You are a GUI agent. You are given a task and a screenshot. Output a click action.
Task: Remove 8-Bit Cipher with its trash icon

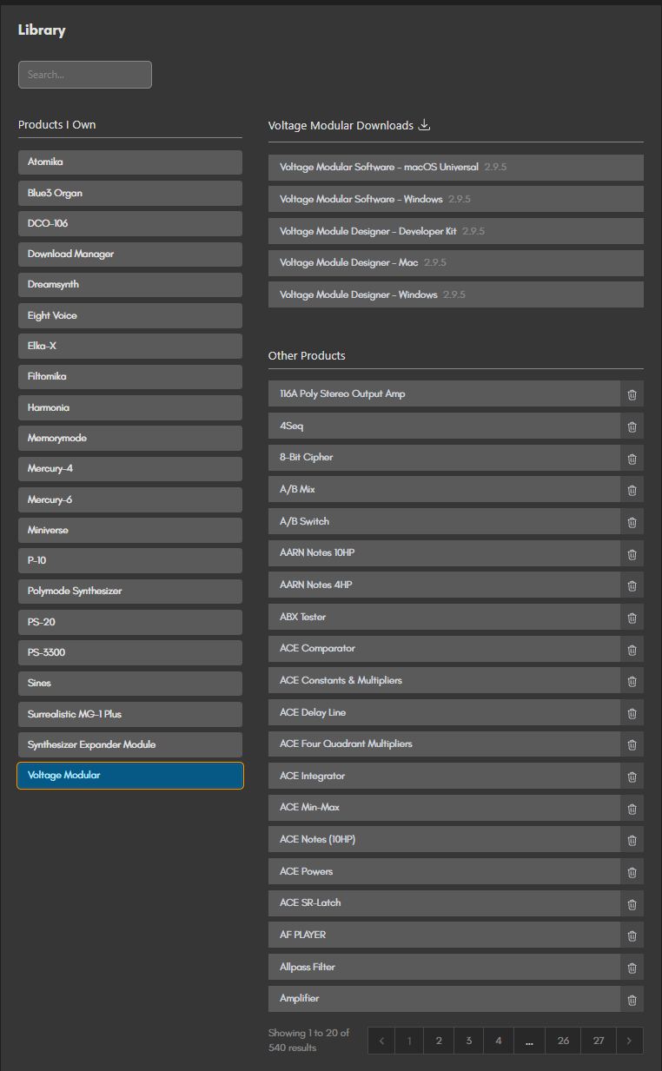[632, 458]
